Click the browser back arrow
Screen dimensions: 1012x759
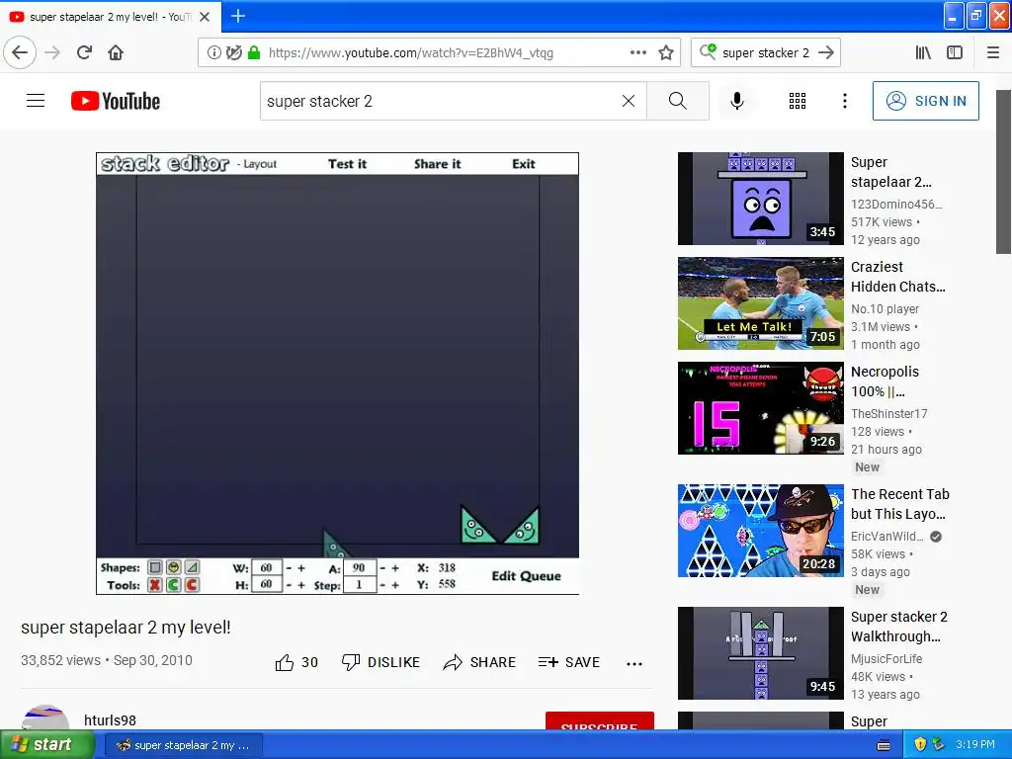coord(20,53)
